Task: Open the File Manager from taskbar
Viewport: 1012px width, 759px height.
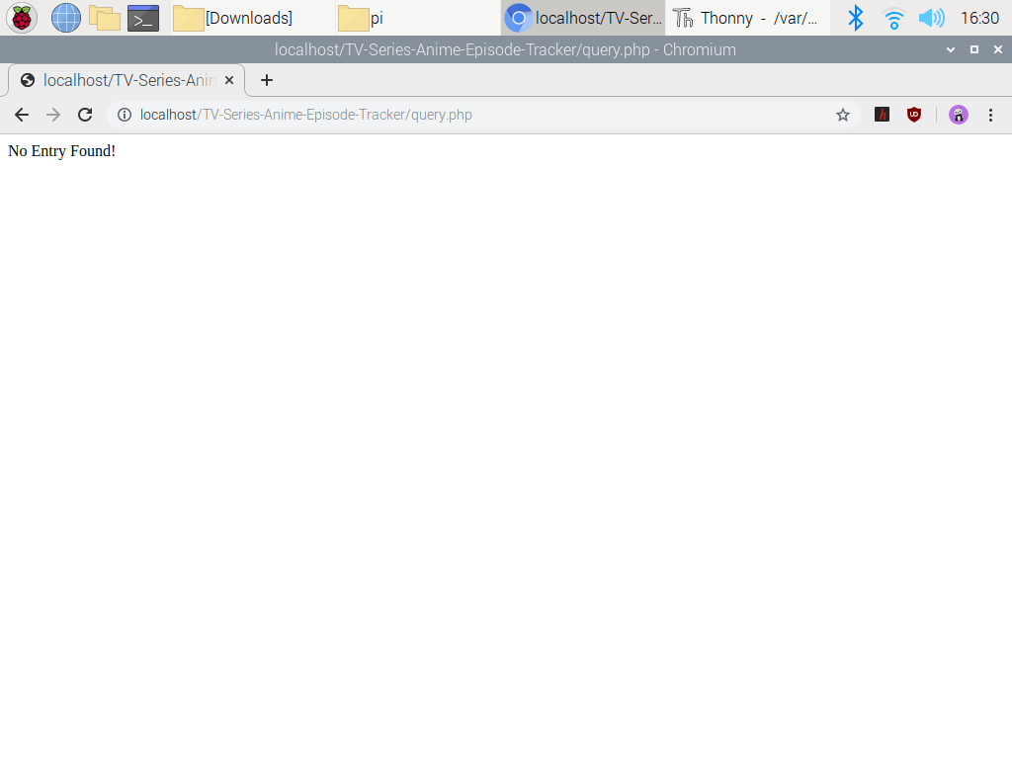Action: pyautogui.click(x=105, y=18)
